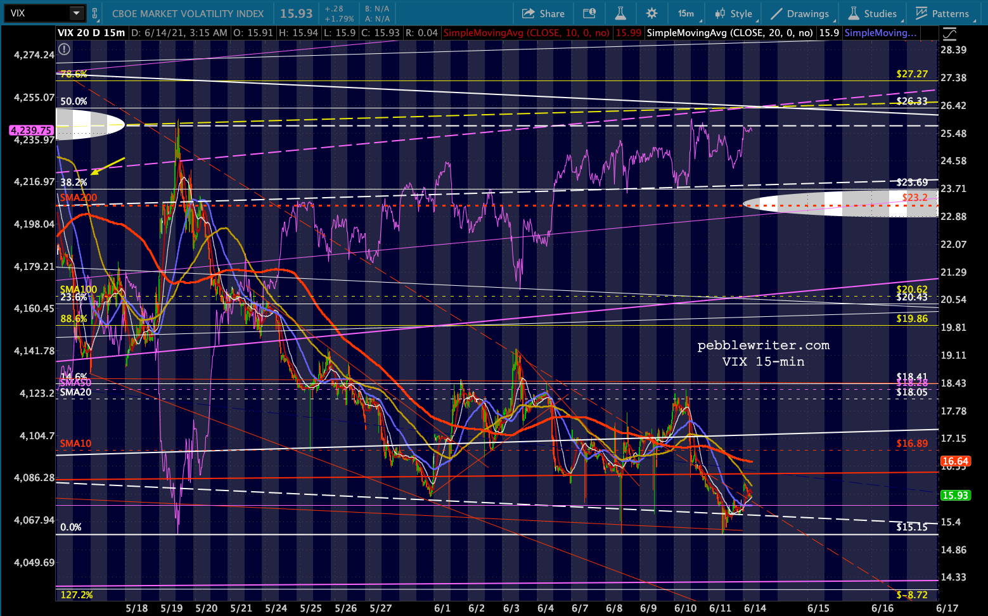
Task: Click the VIX symbol input field
Action: pos(37,13)
